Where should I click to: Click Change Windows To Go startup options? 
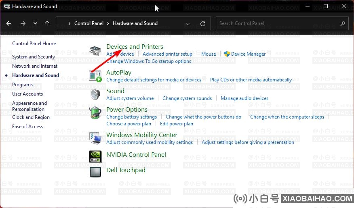[x=149, y=61]
